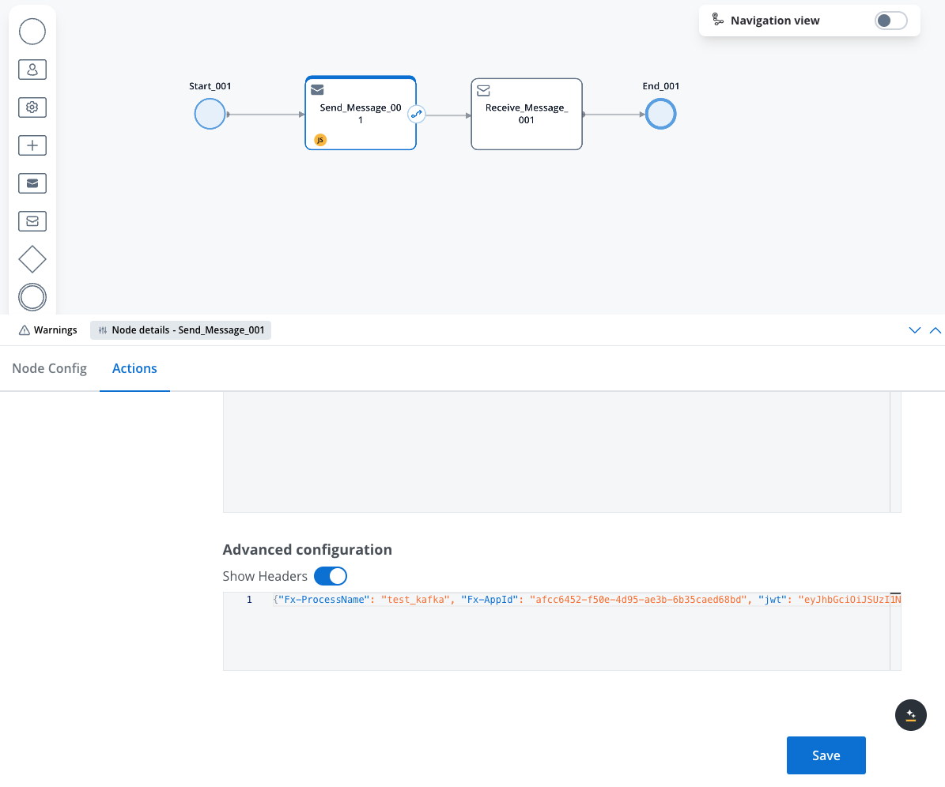This screenshot has width=945, height=787.
Task: Click the envelope icon in Receive_Message_001
Action: 483,90
